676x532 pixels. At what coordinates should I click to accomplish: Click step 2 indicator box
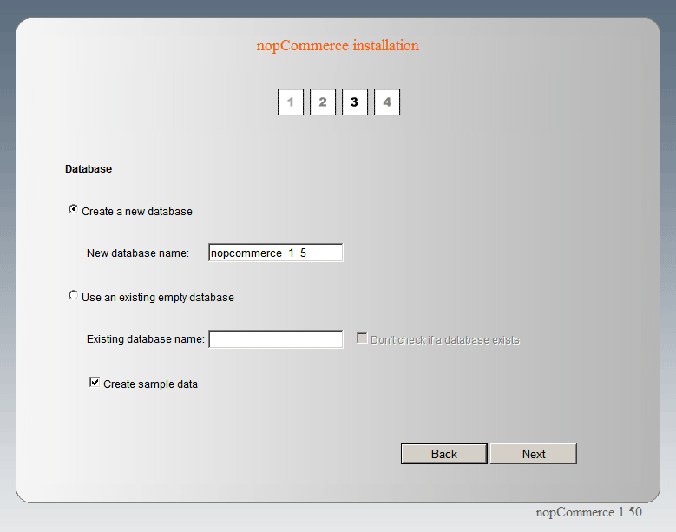(x=323, y=102)
